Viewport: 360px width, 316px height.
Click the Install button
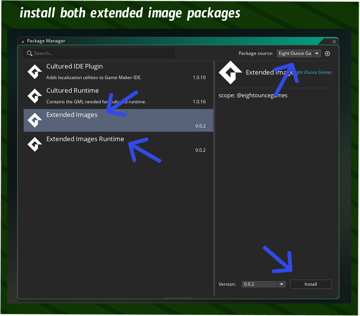coord(311,284)
